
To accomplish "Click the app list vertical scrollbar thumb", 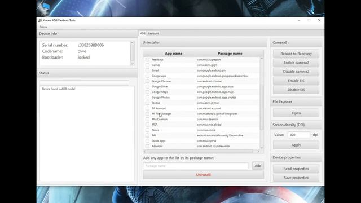I will pyautogui.click(x=262, y=107).
